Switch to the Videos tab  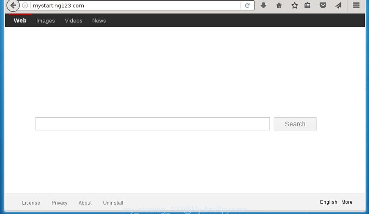(74, 21)
